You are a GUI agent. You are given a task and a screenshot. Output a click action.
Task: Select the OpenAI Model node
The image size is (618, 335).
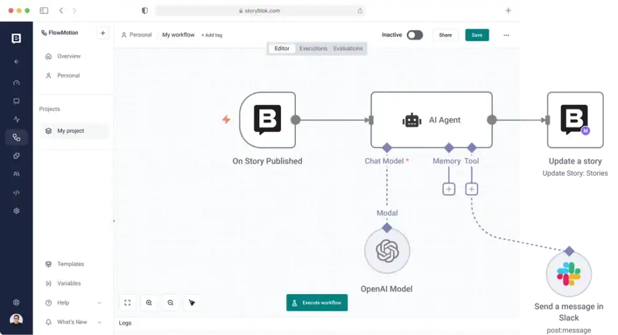387,251
